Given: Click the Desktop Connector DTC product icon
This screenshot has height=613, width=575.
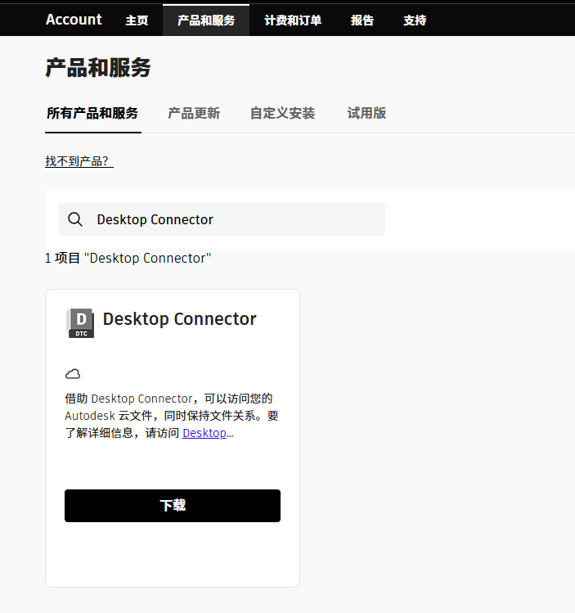Looking at the screenshot, I should [x=80, y=323].
